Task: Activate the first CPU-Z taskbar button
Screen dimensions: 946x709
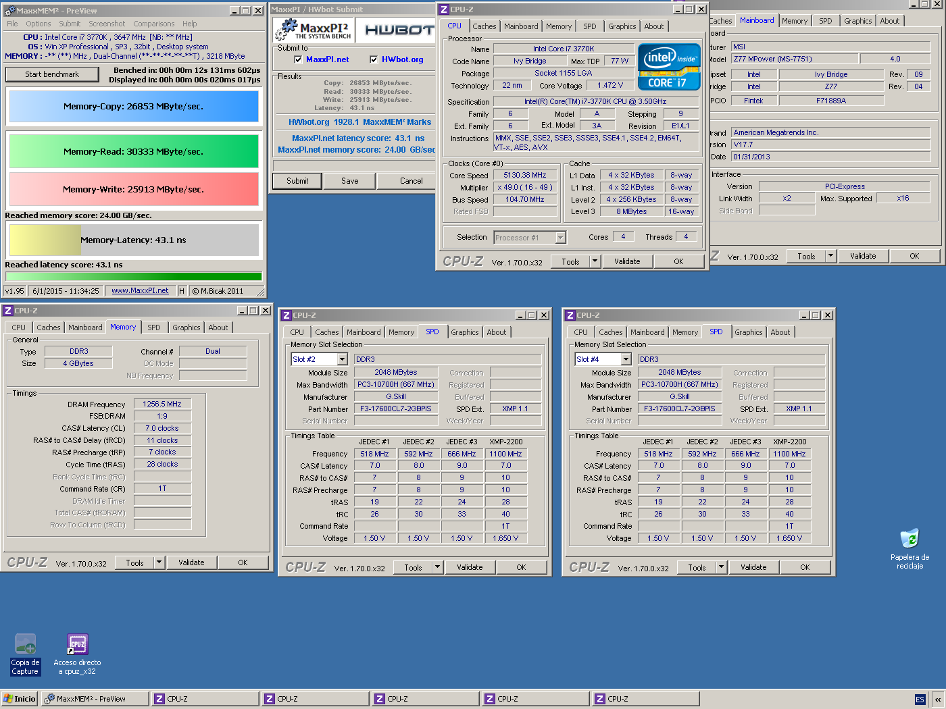Action: tap(205, 699)
